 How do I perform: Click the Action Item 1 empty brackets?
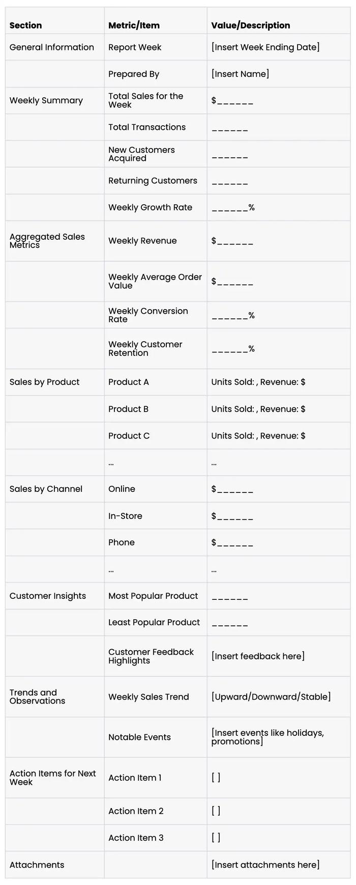click(x=216, y=778)
